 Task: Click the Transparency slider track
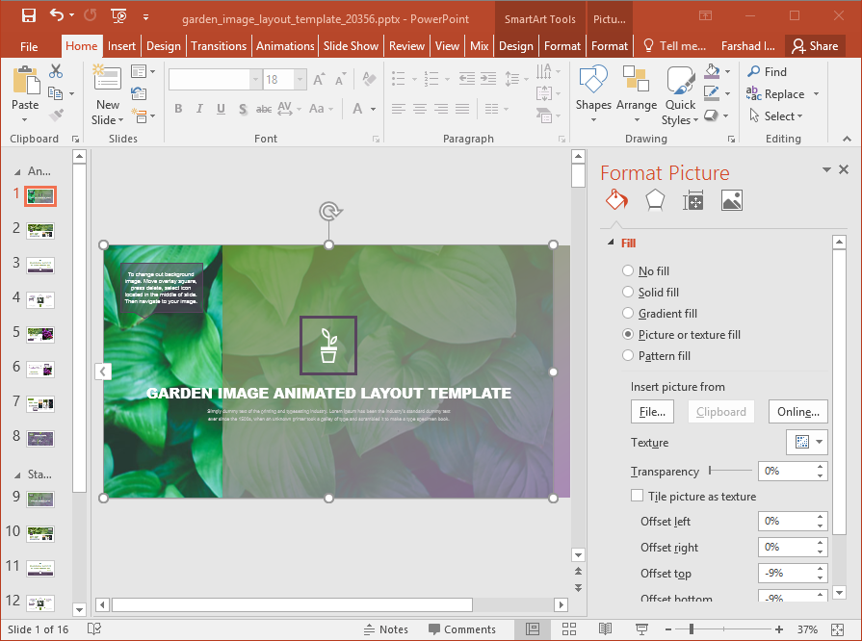[x=732, y=471]
